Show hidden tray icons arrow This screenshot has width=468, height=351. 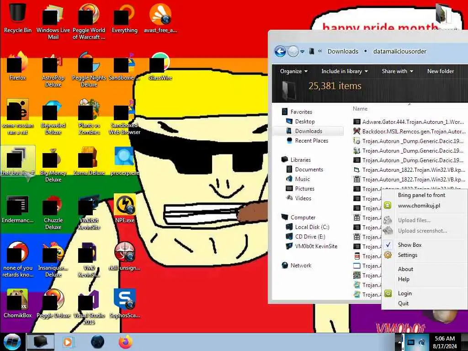[399, 342]
